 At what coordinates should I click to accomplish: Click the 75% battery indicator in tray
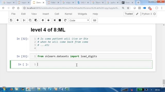click(x=141, y=90)
